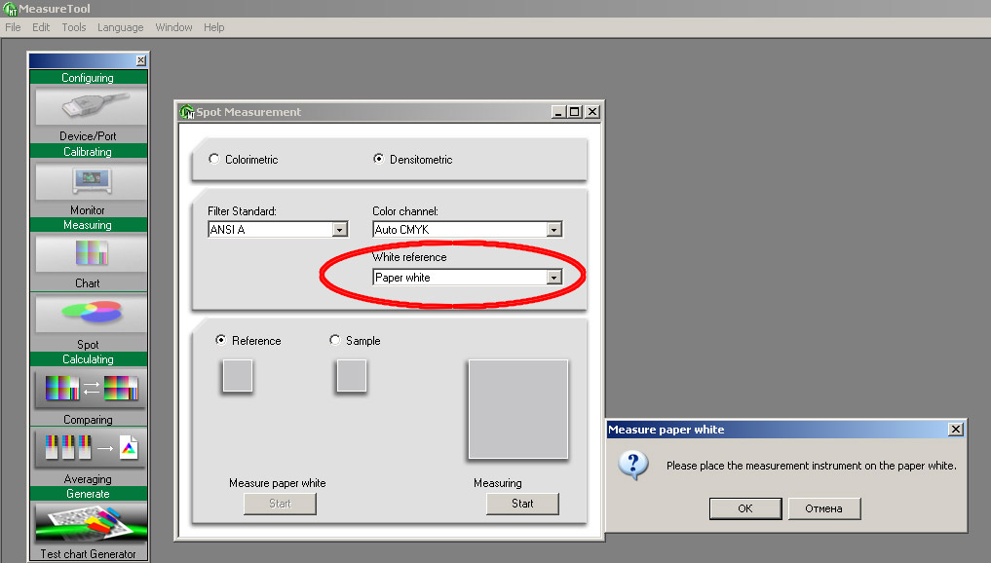Expand the Filter Standard dropdown arrow

click(340, 229)
